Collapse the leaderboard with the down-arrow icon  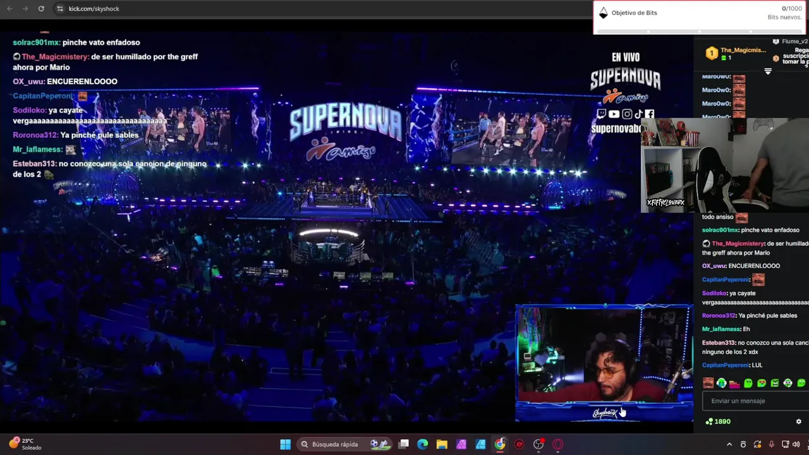(x=768, y=71)
